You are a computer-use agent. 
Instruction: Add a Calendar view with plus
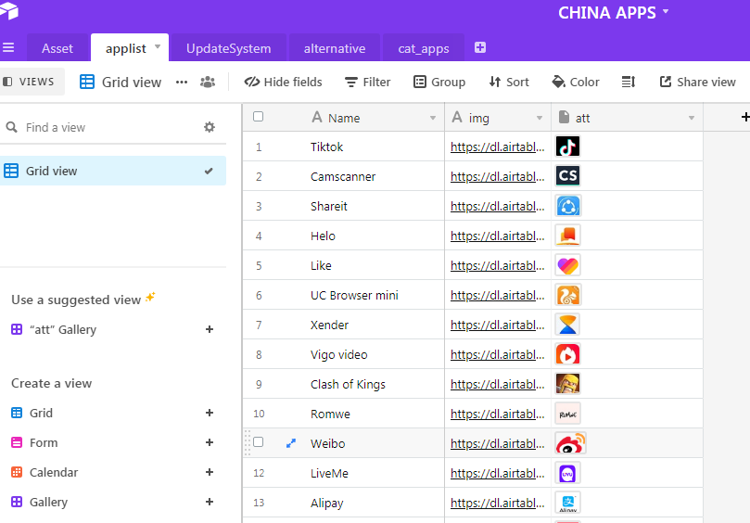coord(209,472)
